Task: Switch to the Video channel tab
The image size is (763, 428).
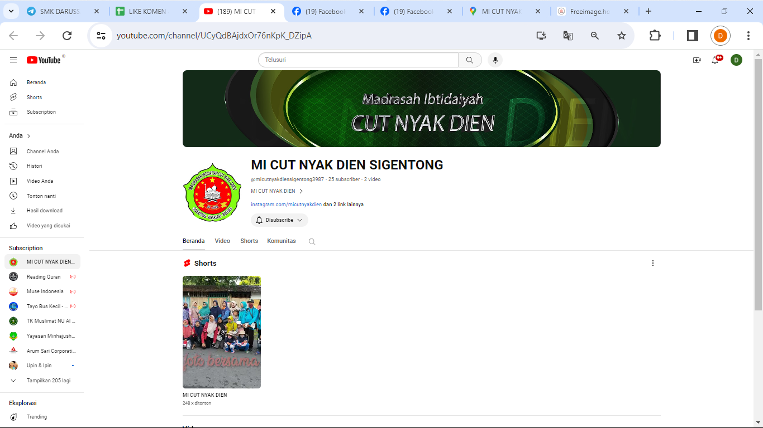Action: (222, 241)
